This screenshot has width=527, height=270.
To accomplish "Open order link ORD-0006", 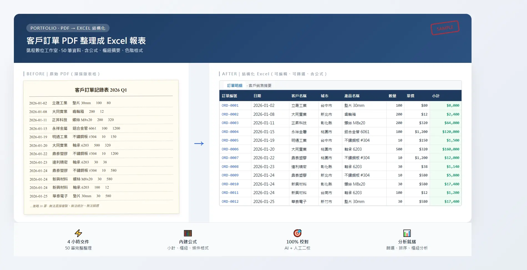I will point(230,149).
